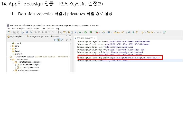This screenshot has height=139, width=185.
Task: Expand DocuSignController.java node
Action: tap(16, 65)
